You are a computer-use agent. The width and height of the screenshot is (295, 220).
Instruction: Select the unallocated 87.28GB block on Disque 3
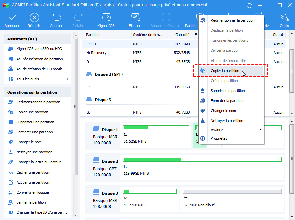click(232, 199)
